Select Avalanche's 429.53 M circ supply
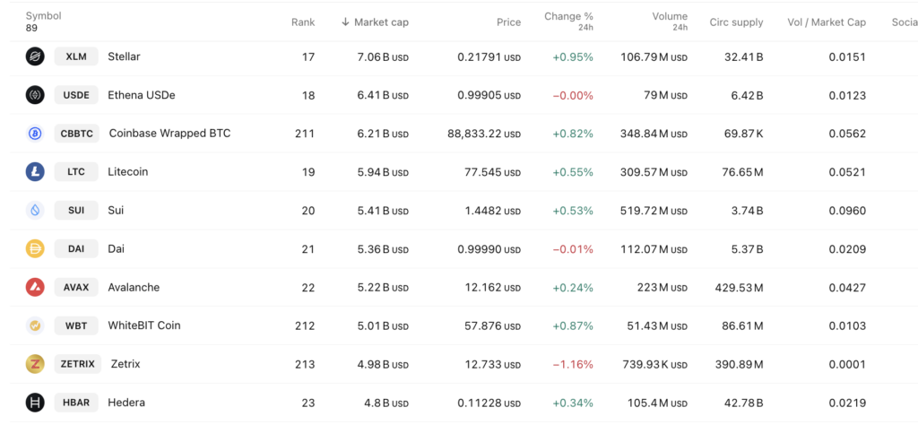Screen dimensions: 918x425 click(x=739, y=288)
